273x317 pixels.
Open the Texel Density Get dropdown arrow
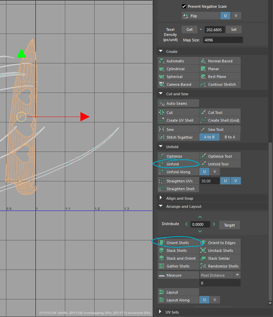(x=201, y=29)
